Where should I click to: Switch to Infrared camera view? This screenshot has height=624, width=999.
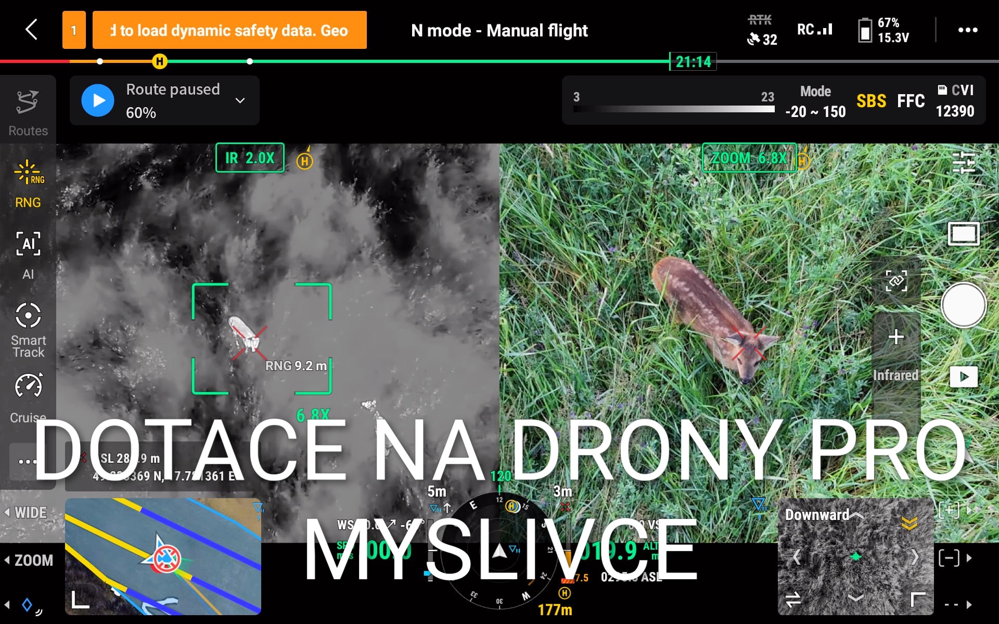coord(895,375)
